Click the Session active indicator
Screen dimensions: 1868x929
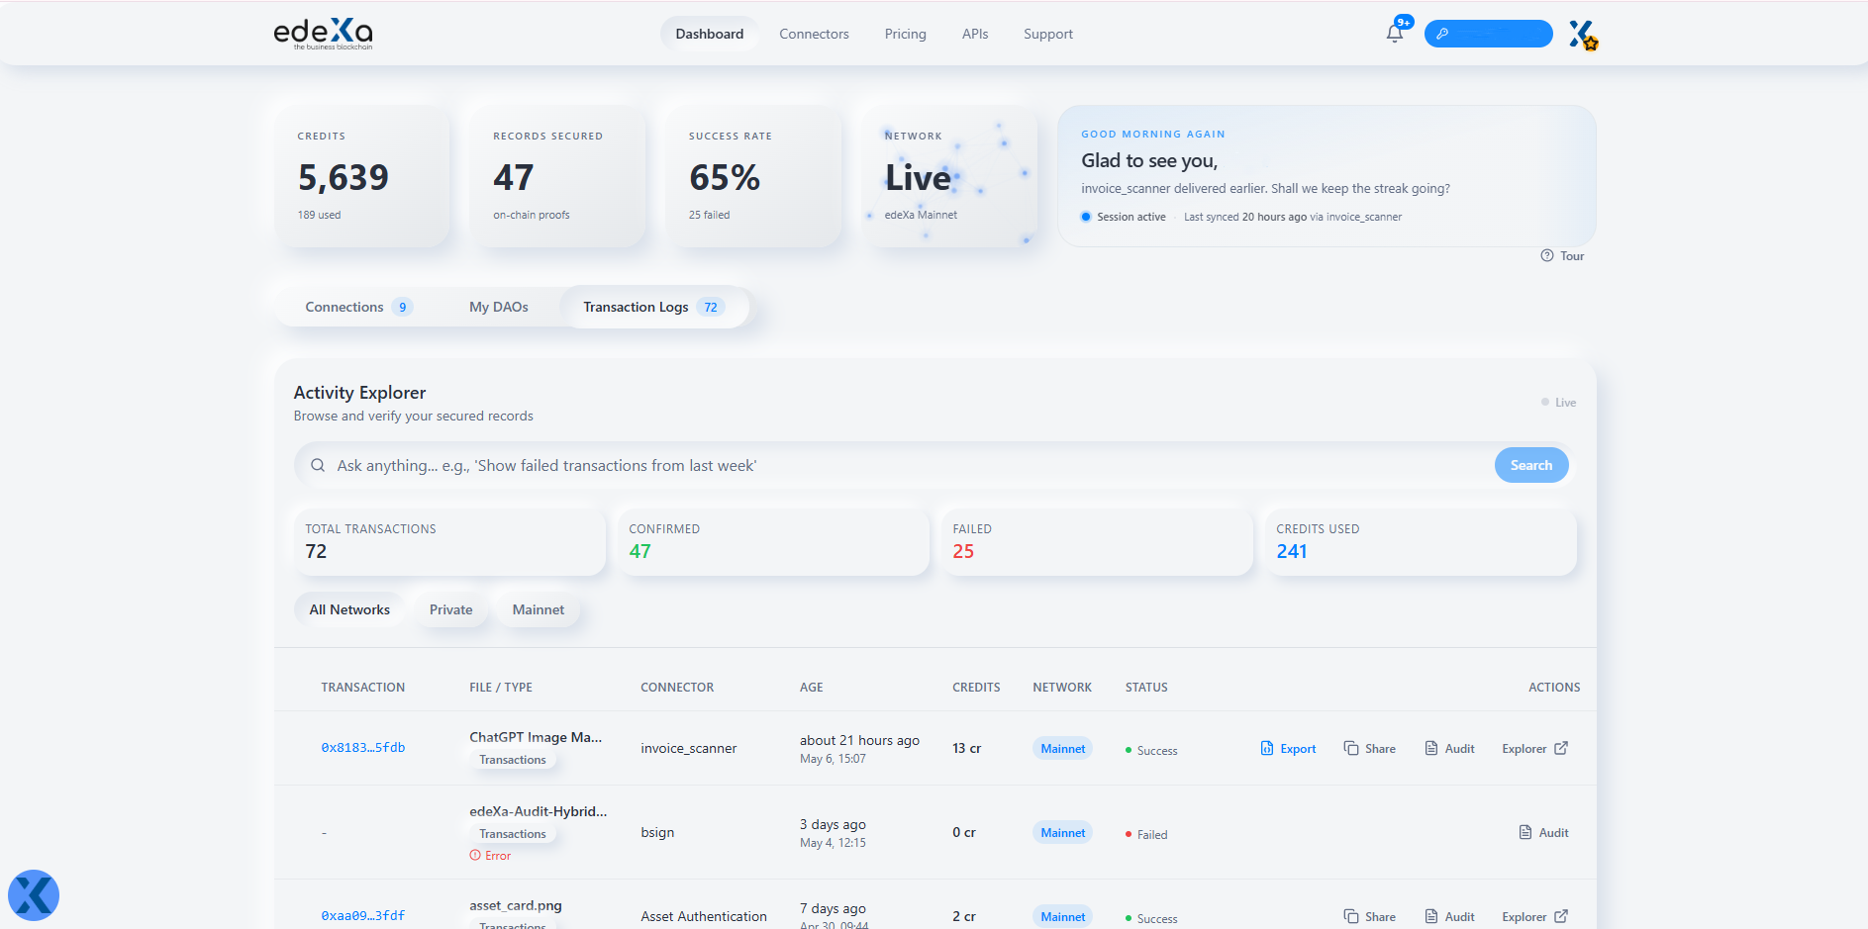(x=1124, y=217)
